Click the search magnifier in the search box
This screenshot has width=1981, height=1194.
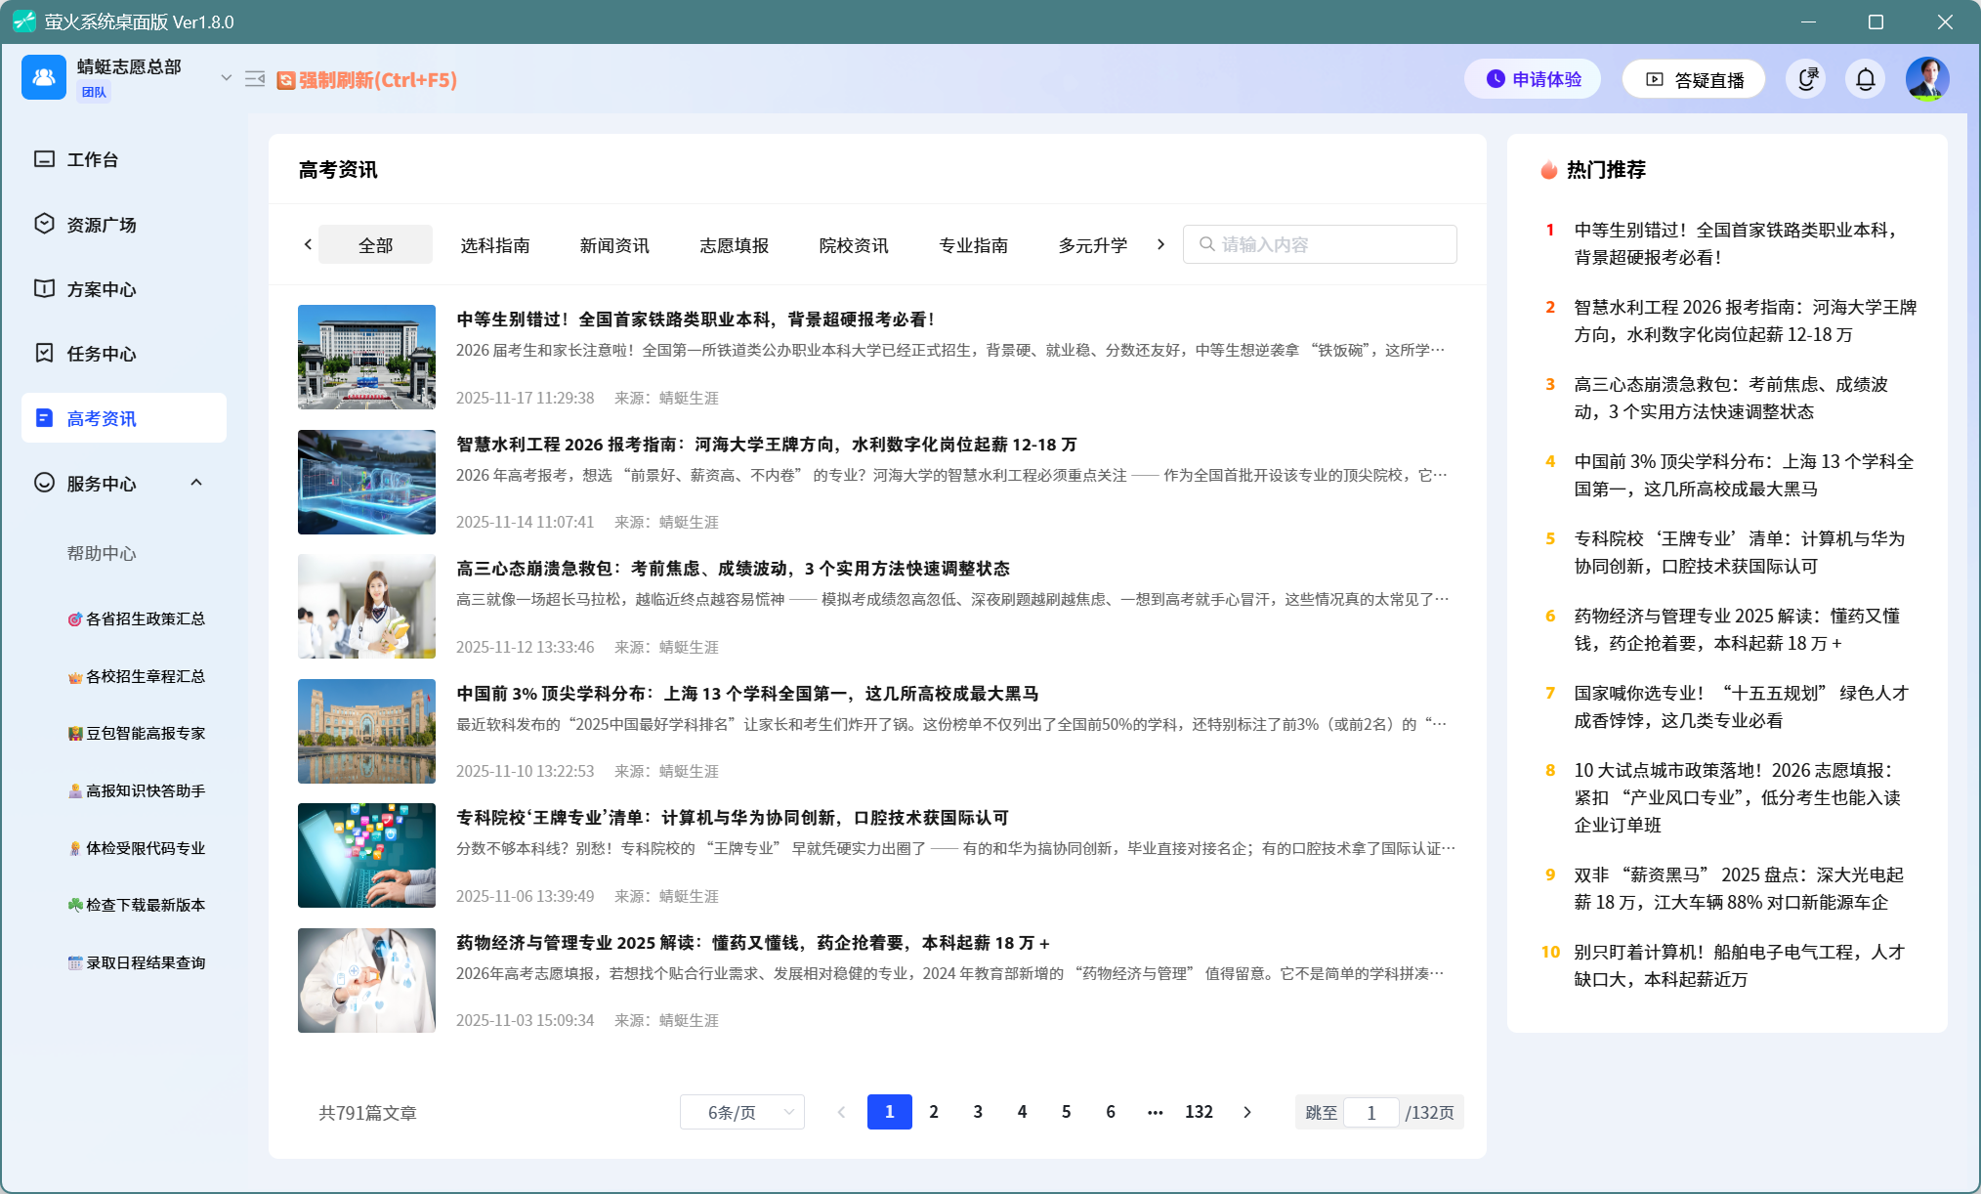tap(1206, 244)
